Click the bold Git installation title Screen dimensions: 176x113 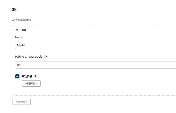(24, 30)
